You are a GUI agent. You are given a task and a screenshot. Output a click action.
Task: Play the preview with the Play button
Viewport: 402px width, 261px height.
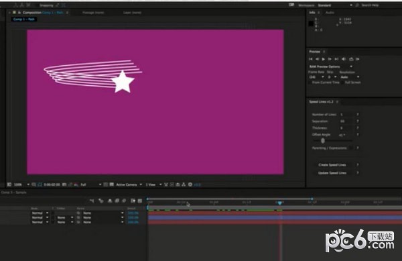(x=324, y=59)
